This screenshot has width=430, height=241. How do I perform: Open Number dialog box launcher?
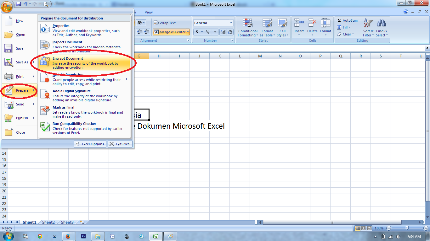(232, 40)
